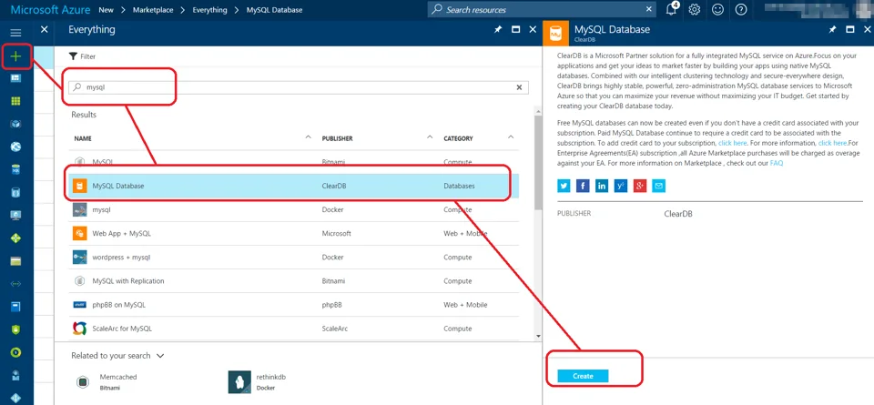This screenshot has width=874, height=405.
Task: Open the notifications bell icon
Action: click(x=672, y=9)
